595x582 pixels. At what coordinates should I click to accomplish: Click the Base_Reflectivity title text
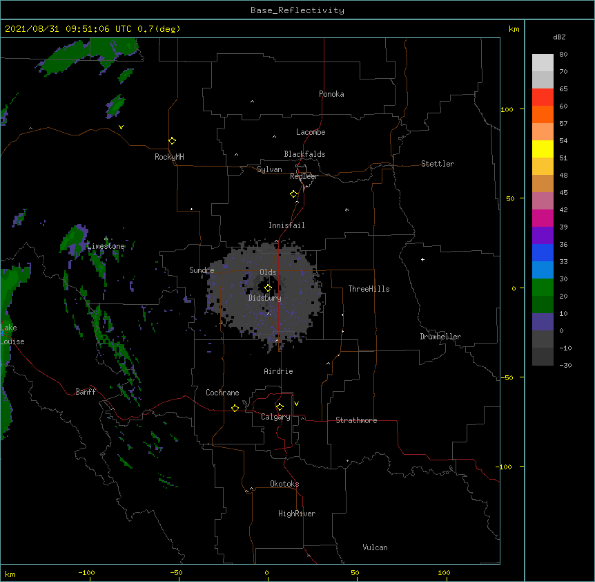[x=297, y=10]
